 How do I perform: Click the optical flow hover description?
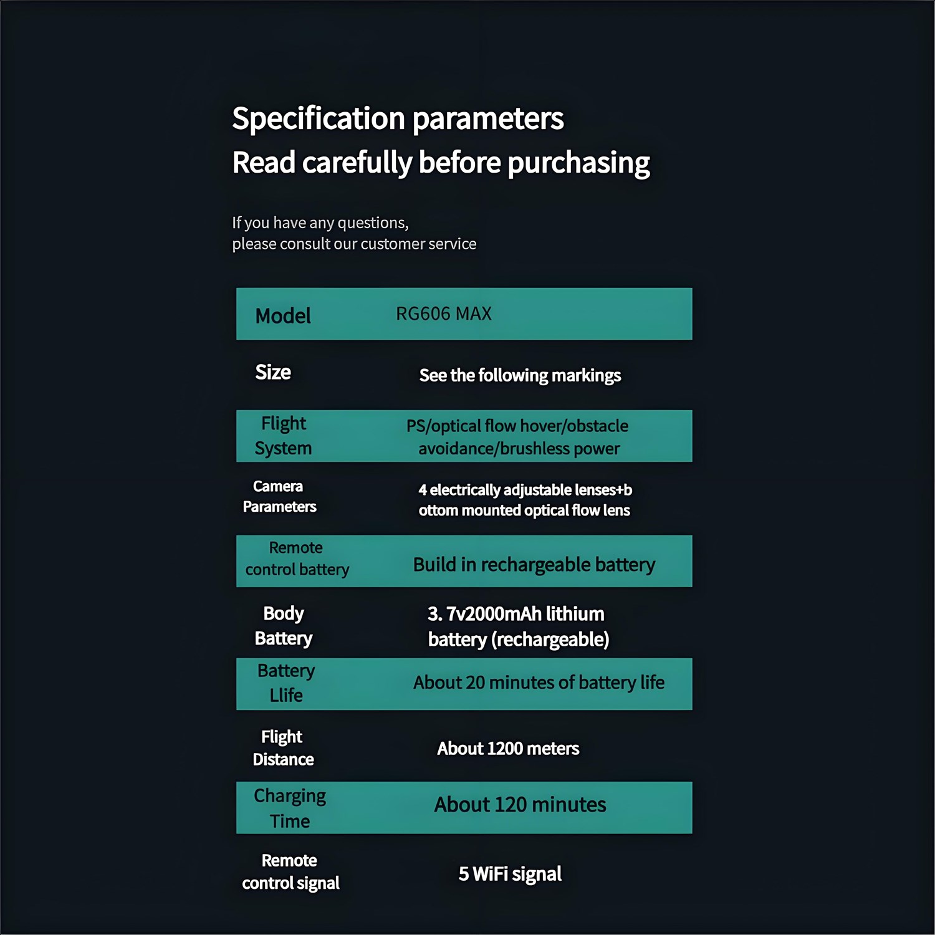point(518,437)
